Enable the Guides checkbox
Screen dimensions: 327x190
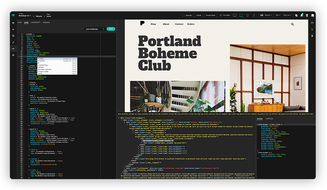194,15
